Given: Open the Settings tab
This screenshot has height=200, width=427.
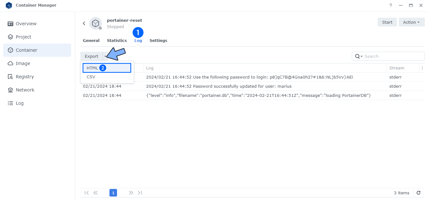Looking at the screenshot, I should tap(158, 40).
